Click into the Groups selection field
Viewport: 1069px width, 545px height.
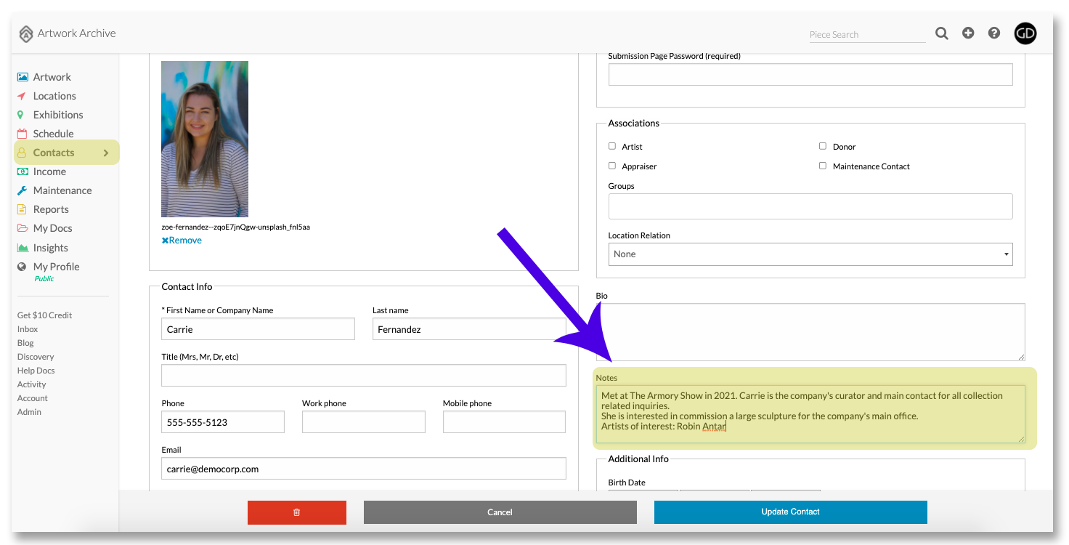point(810,206)
